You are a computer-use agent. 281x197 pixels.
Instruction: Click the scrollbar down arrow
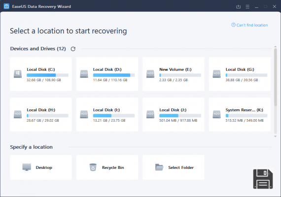(276, 136)
